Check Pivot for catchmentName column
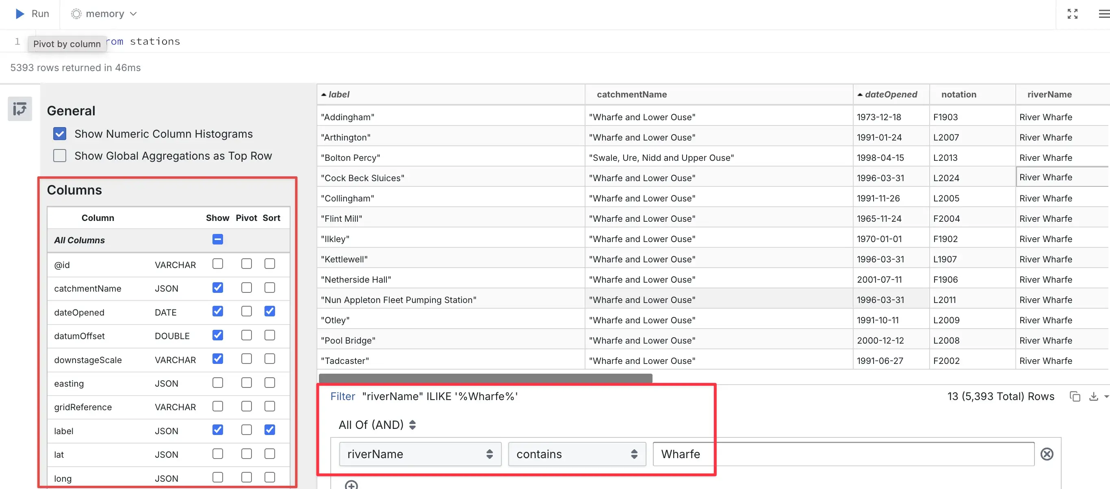This screenshot has width=1110, height=489. [x=247, y=288]
